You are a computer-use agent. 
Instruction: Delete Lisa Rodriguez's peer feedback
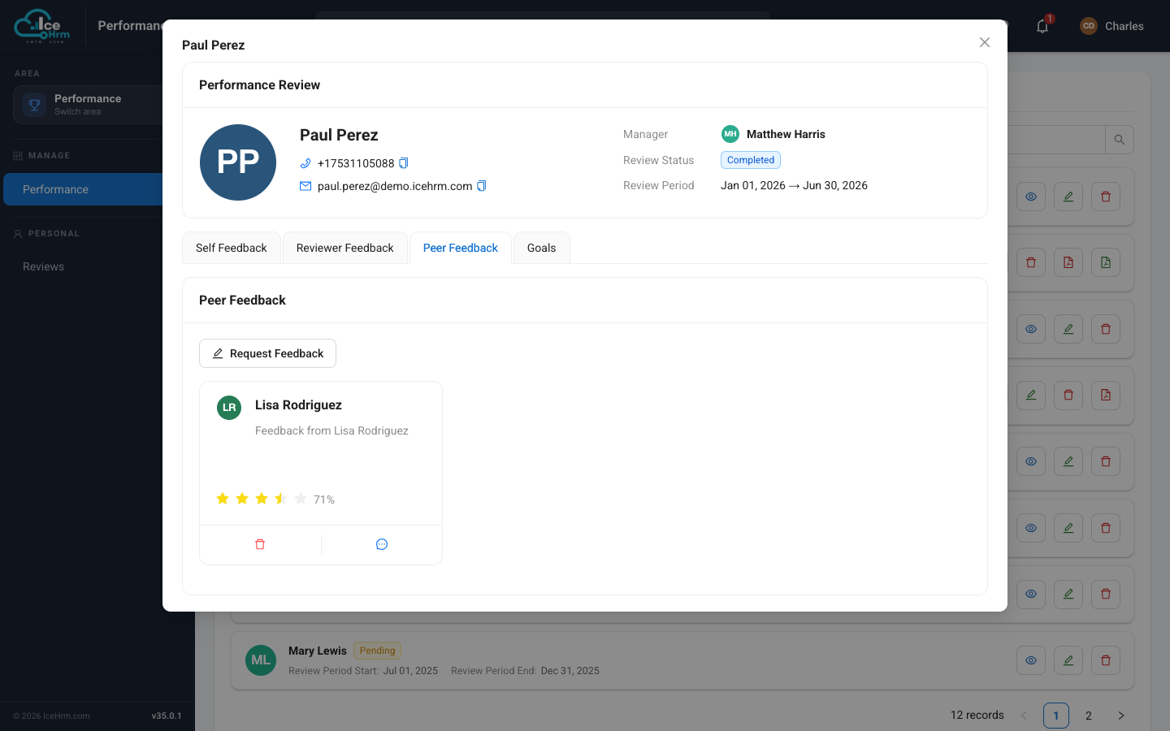260,544
